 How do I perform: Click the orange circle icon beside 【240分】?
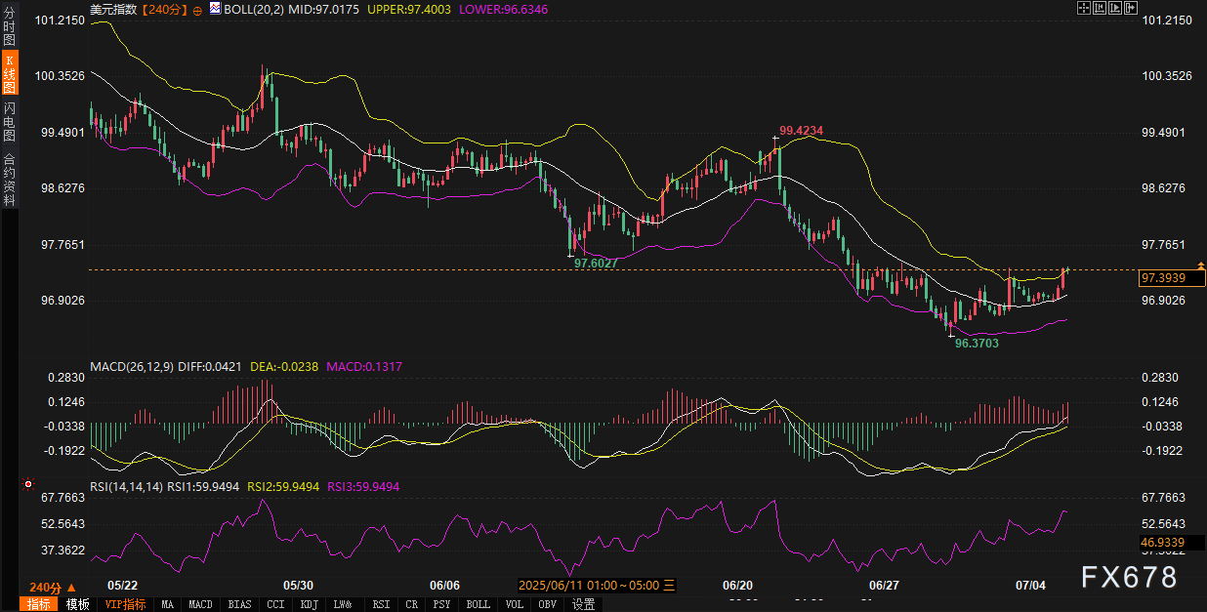pyautogui.click(x=198, y=10)
